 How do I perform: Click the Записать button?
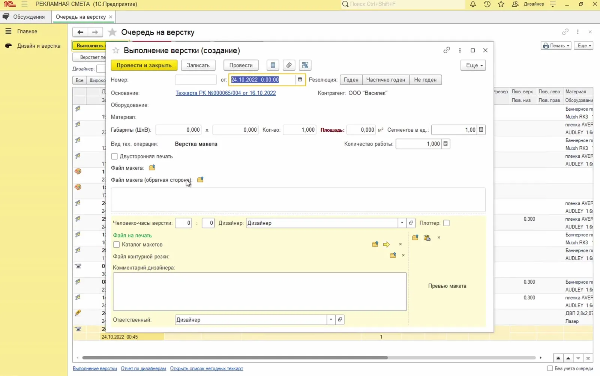[198, 65]
